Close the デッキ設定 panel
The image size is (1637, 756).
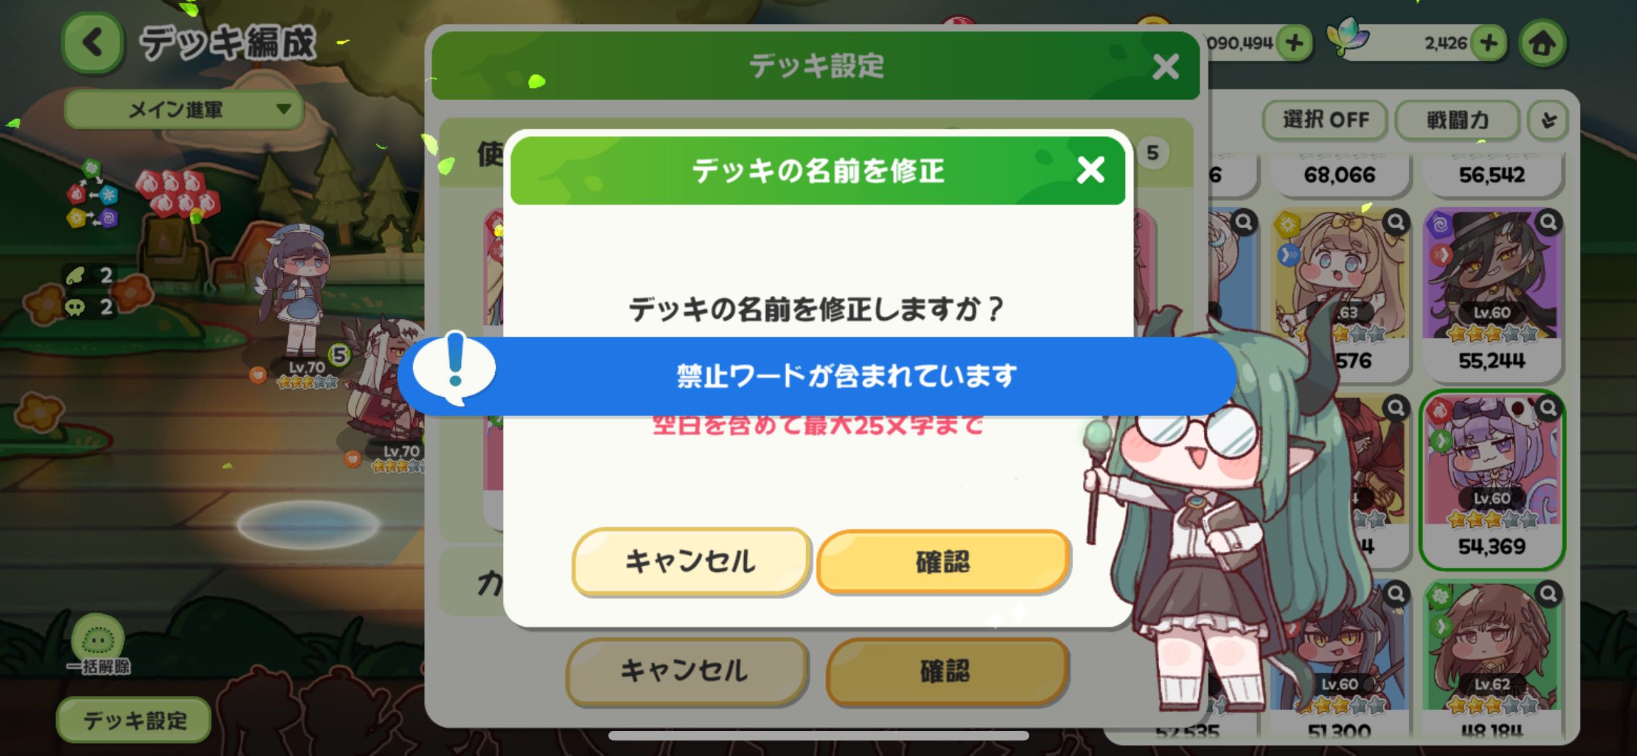(x=1166, y=67)
